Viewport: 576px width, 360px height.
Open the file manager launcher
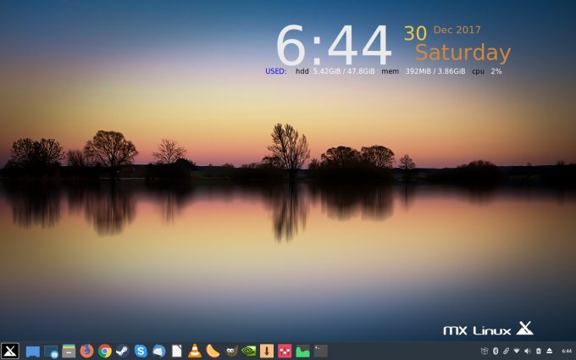(69, 351)
